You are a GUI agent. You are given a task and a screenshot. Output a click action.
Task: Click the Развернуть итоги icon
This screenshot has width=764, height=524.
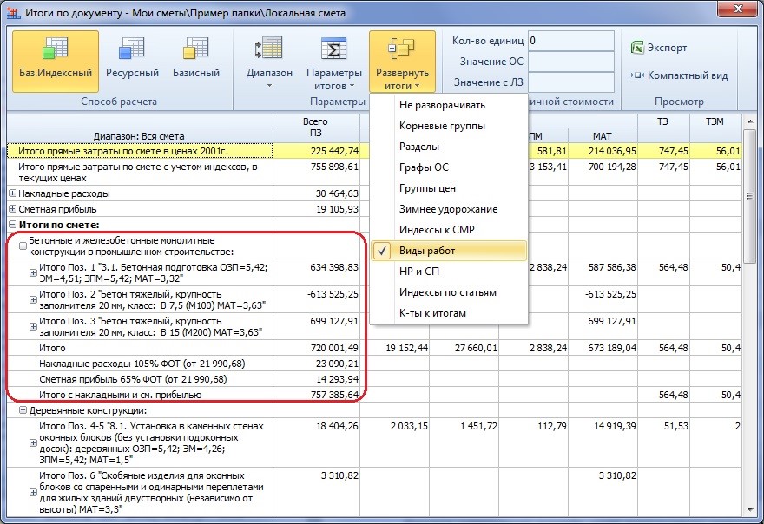(x=402, y=49)
